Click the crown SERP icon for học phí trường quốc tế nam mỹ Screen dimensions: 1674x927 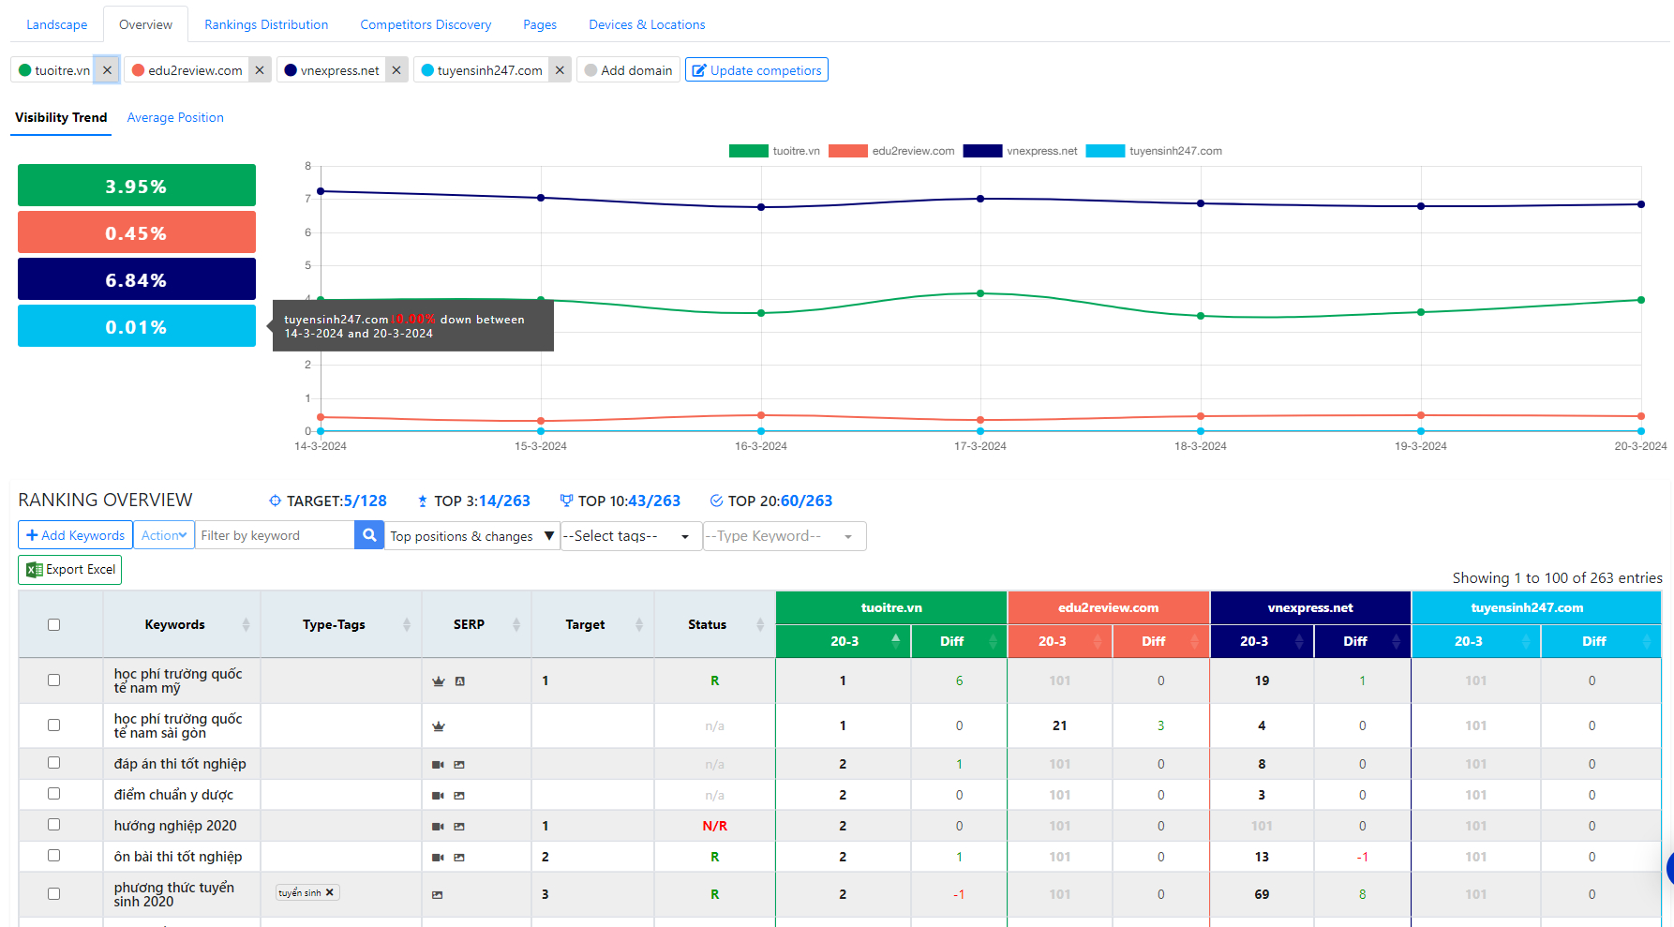pos(438,681)
